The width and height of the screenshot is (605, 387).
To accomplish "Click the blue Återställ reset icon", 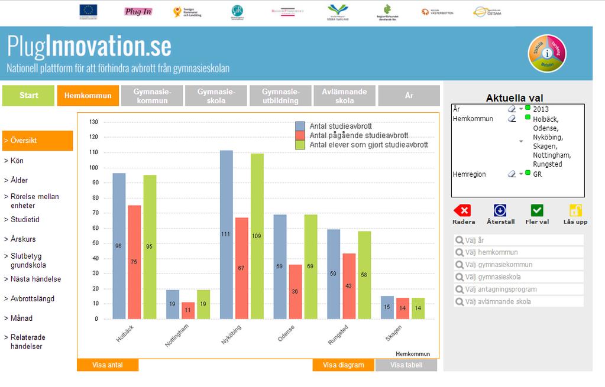I will coord(500,210).
